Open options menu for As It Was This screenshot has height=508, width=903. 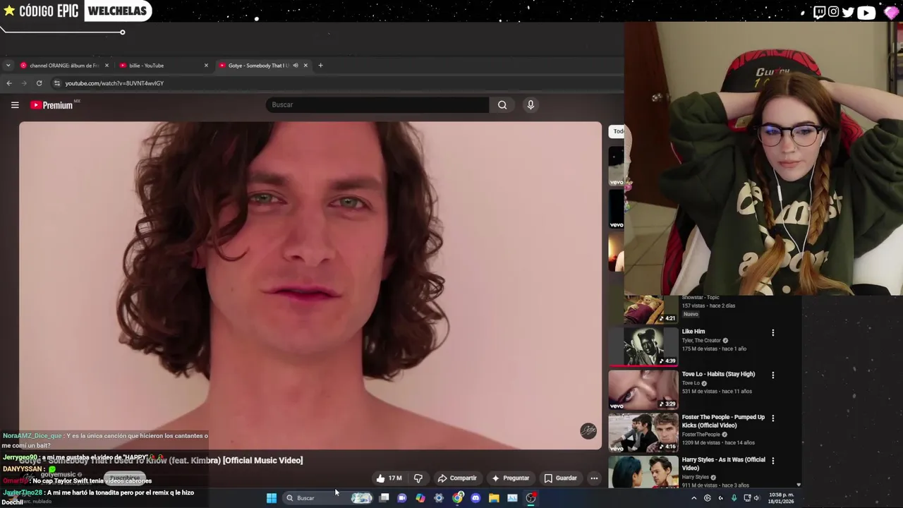click(772, 461)
